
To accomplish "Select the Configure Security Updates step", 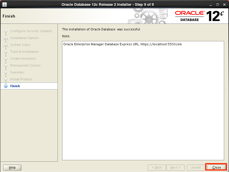I will tap(31, 31).
